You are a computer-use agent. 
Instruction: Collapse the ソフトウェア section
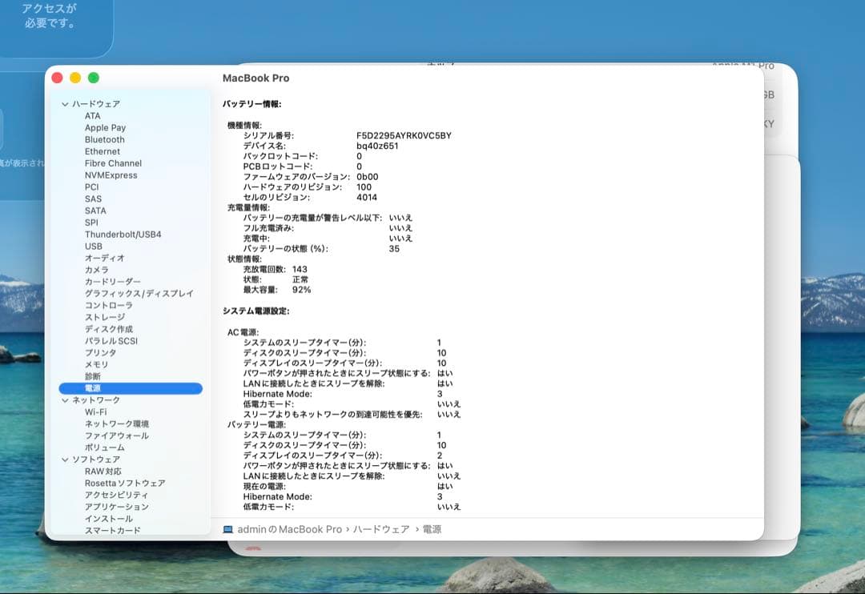pos(64,459)
